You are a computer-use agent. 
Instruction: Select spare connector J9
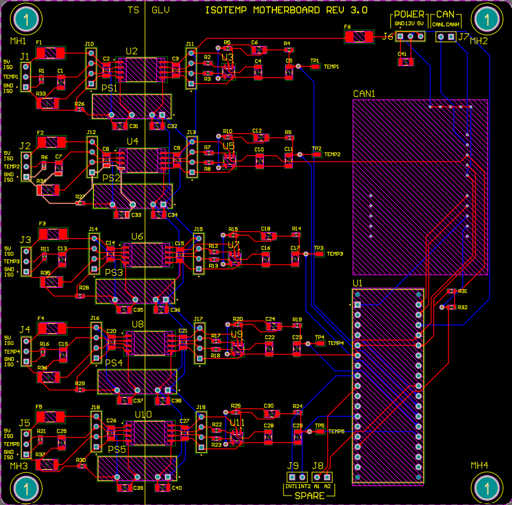click(x=297, y=477)
